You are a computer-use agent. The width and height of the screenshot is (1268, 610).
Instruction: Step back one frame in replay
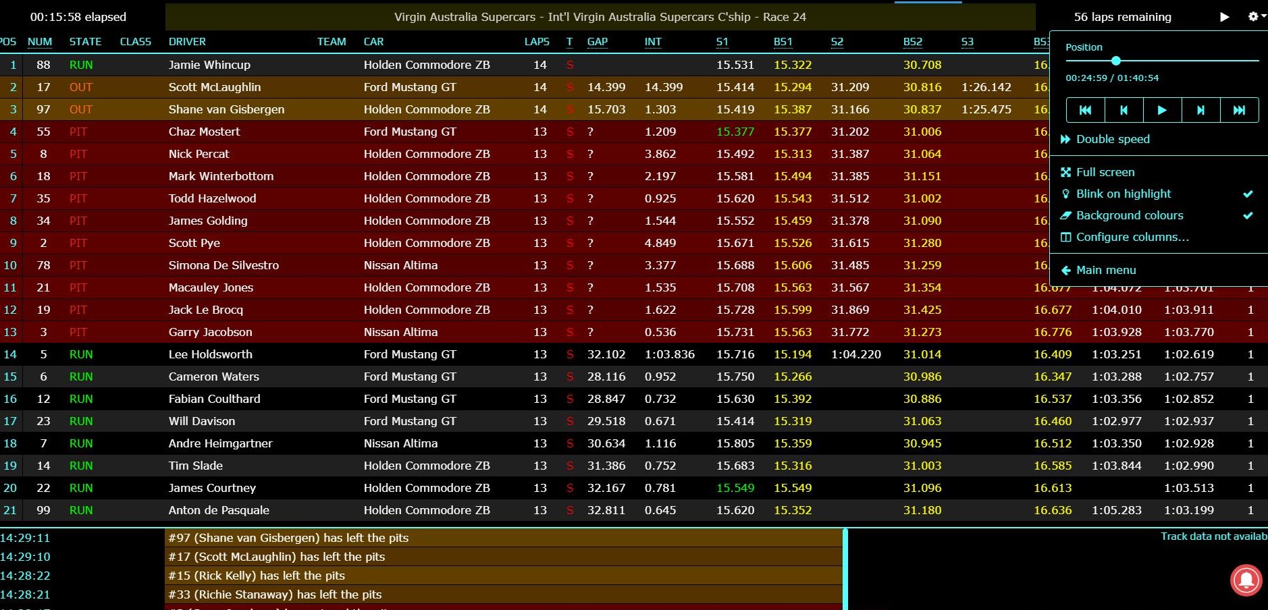1124,110
